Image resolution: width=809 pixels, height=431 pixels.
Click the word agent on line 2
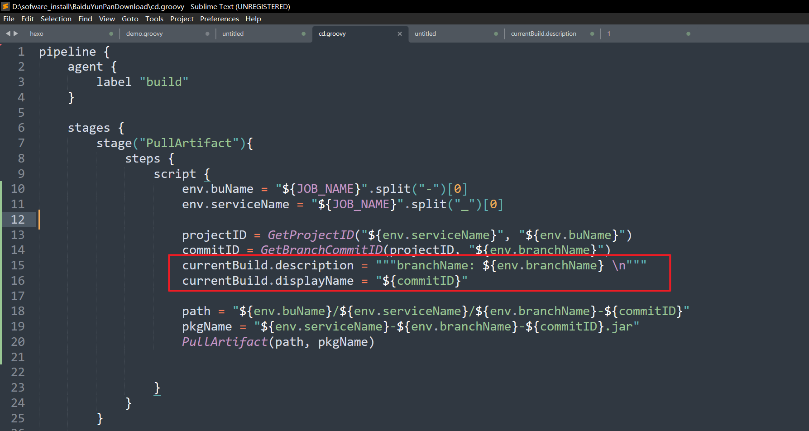click(85, 67)
